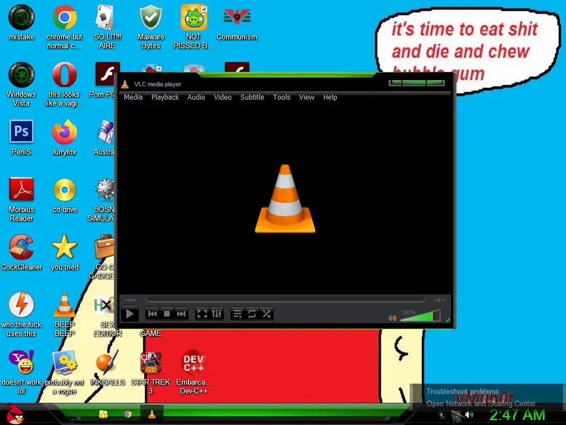Select the INKBALLS desktop icon
This screenshot has width=566, height=425.
point(107,368)
